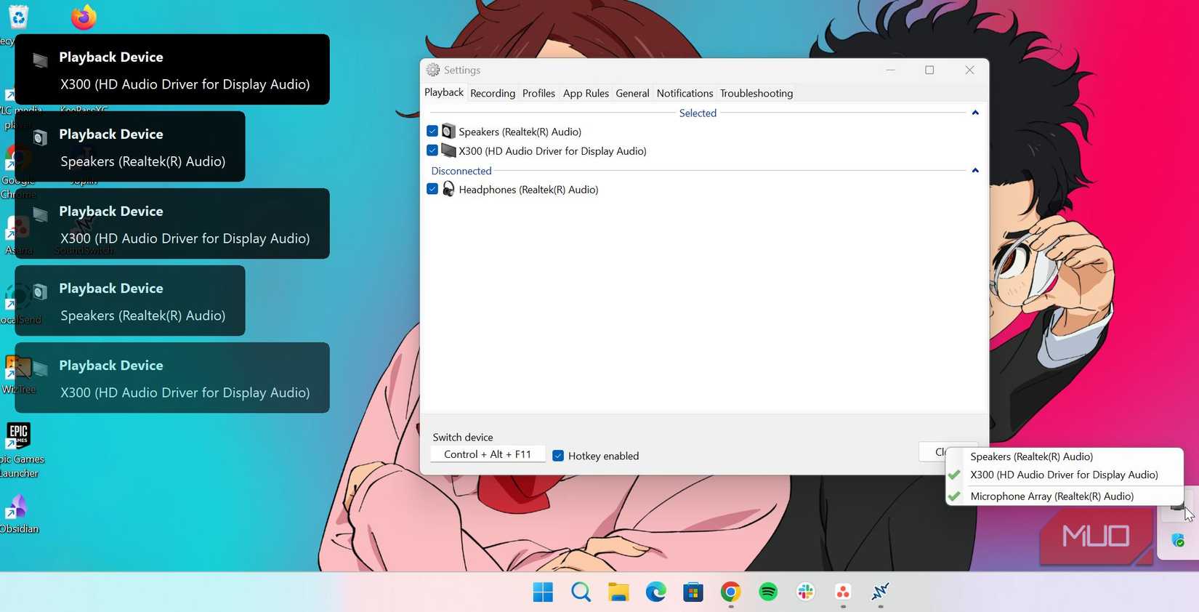This screenshot has height=612, width=1199.
Task: Open the Firefox desktop shortcut
Action: point(84,17)
